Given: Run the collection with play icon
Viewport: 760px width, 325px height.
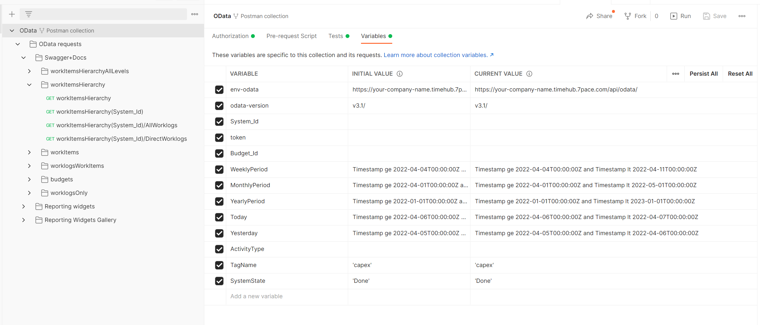Looking at the screenshot, I should click(x=673, y=16).
